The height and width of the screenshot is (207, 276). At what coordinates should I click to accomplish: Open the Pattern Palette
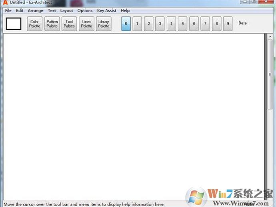coord(52,24)
